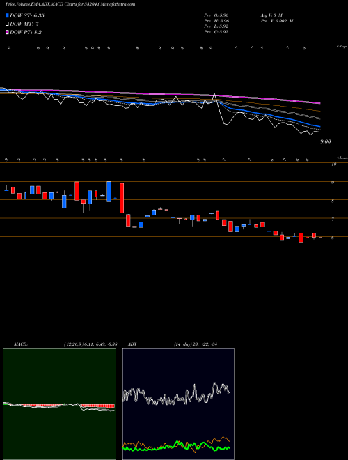
Task: Click the 'Avg V: 0 M' volume text
Action: 271,15
